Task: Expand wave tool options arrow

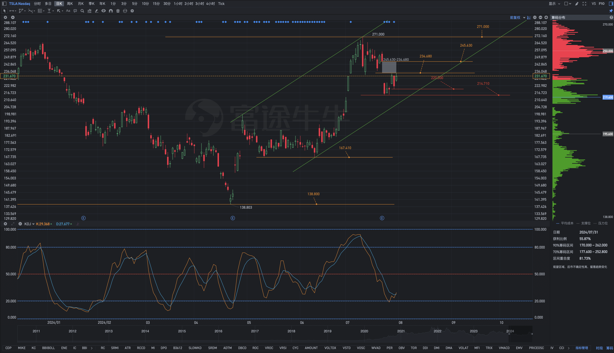Action: click(x=34, y=11)
